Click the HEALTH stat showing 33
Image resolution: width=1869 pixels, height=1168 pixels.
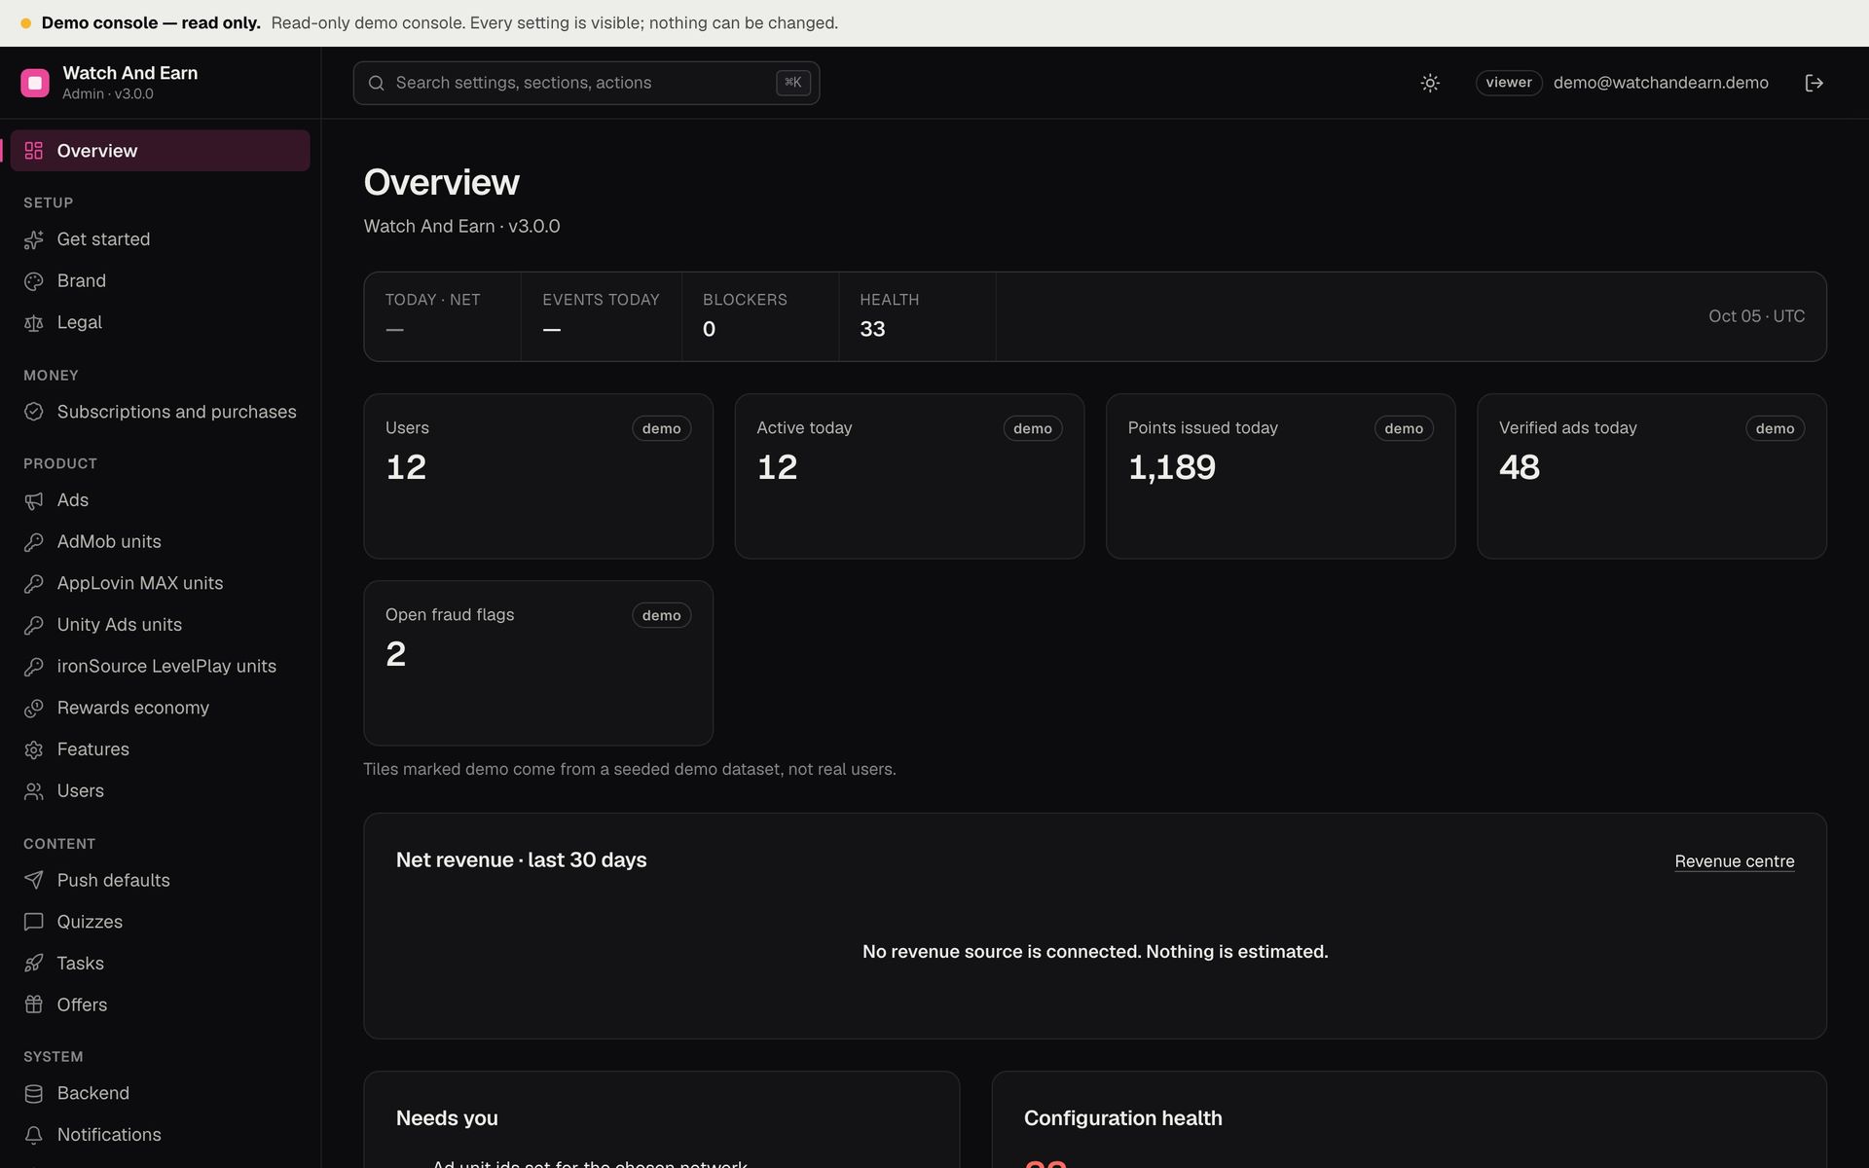[x=917, y=316]
